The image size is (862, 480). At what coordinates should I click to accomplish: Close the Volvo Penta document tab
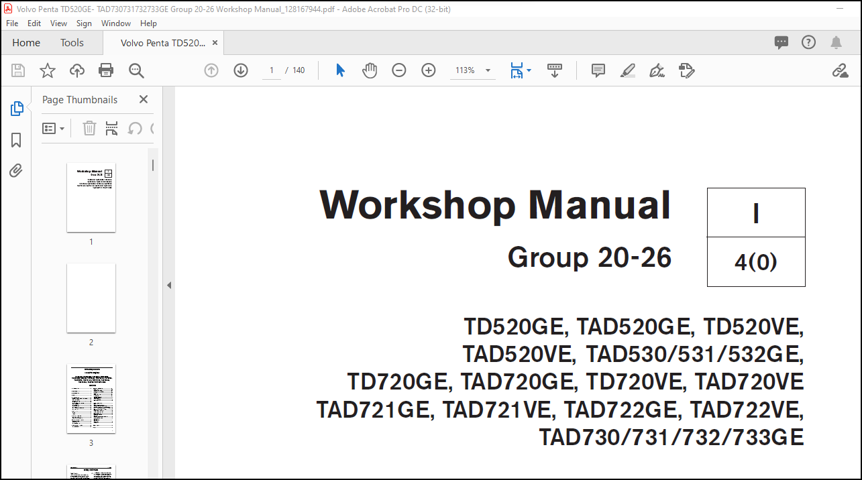(215, 43)
